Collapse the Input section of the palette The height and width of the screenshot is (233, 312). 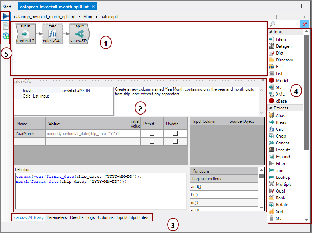271,32
